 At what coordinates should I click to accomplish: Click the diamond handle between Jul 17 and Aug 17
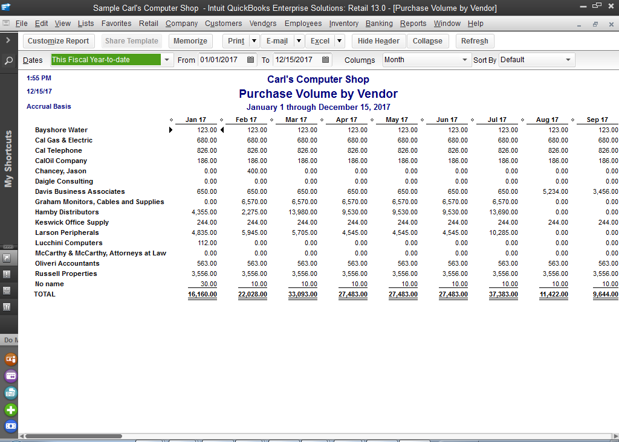tap(522, 120)
